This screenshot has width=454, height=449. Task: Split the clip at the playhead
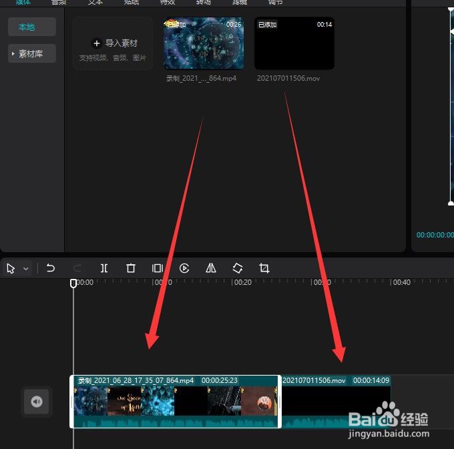104,268
